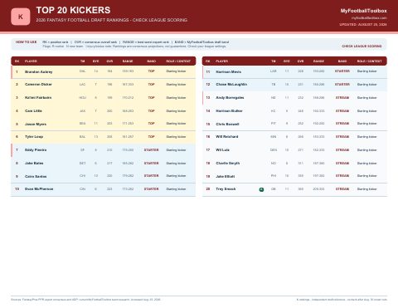Select Cam Little player name
This screenshot has height=308, width=398.
(x=33, y=110)
